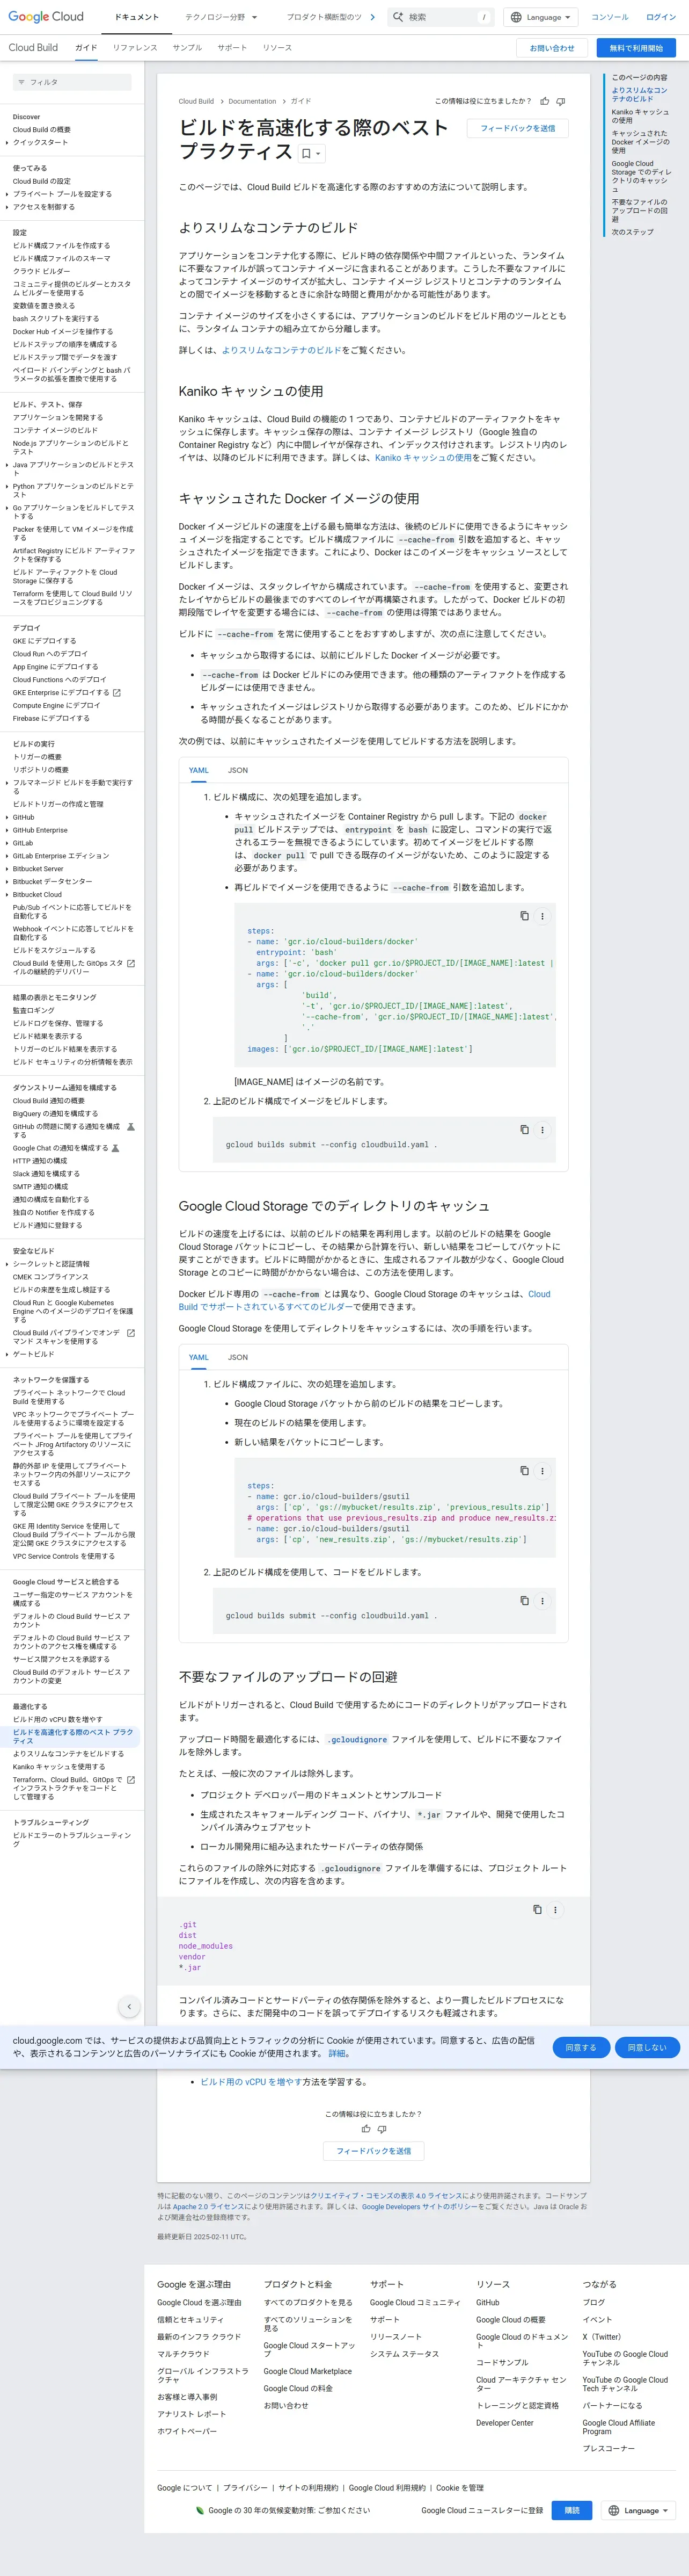689x2576 pixels.
Task: Switch to the リファレンス tab
Action: pos(135,48)
